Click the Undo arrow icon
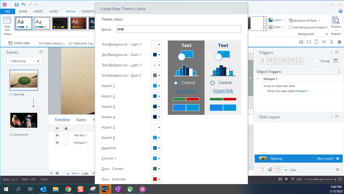The width and height of the screenshot is (344, 194). 23,4
